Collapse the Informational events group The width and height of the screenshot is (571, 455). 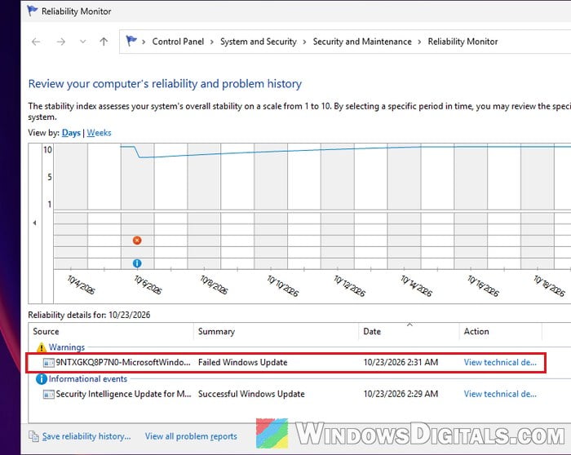[x=88, y=379]
